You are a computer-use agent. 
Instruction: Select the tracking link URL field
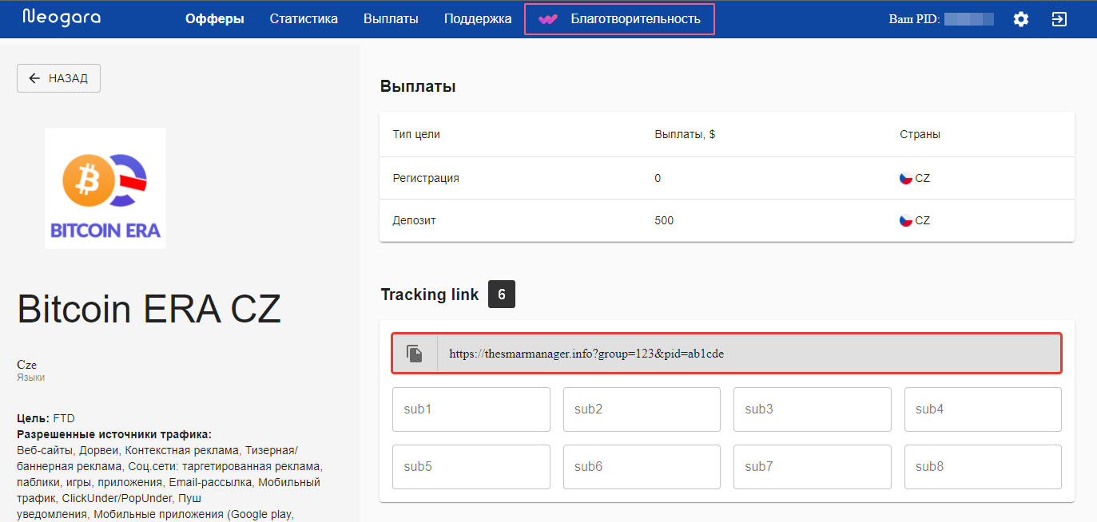click(x=726, y=353)
